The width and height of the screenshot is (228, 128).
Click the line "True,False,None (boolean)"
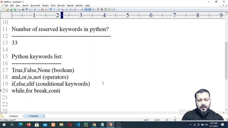point(43,70)
